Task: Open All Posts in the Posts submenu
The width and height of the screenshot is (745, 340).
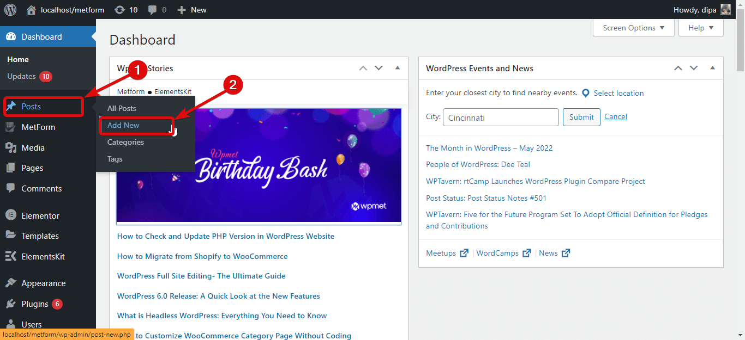Action: point(122,108)
